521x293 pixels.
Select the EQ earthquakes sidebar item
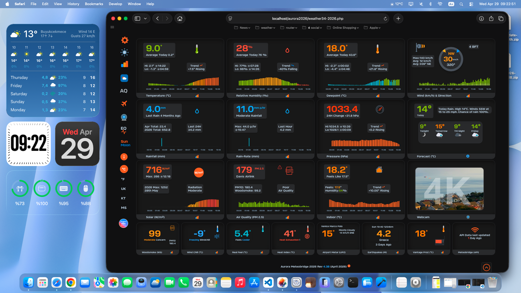pyautogui.click(x=124, y=128)
